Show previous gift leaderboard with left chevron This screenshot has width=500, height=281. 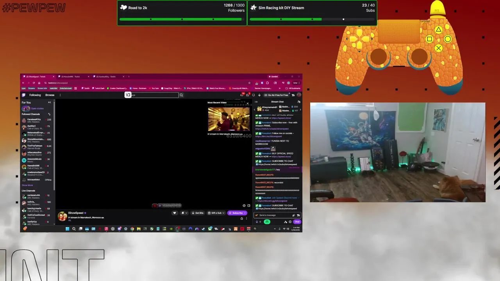point(255,110)
